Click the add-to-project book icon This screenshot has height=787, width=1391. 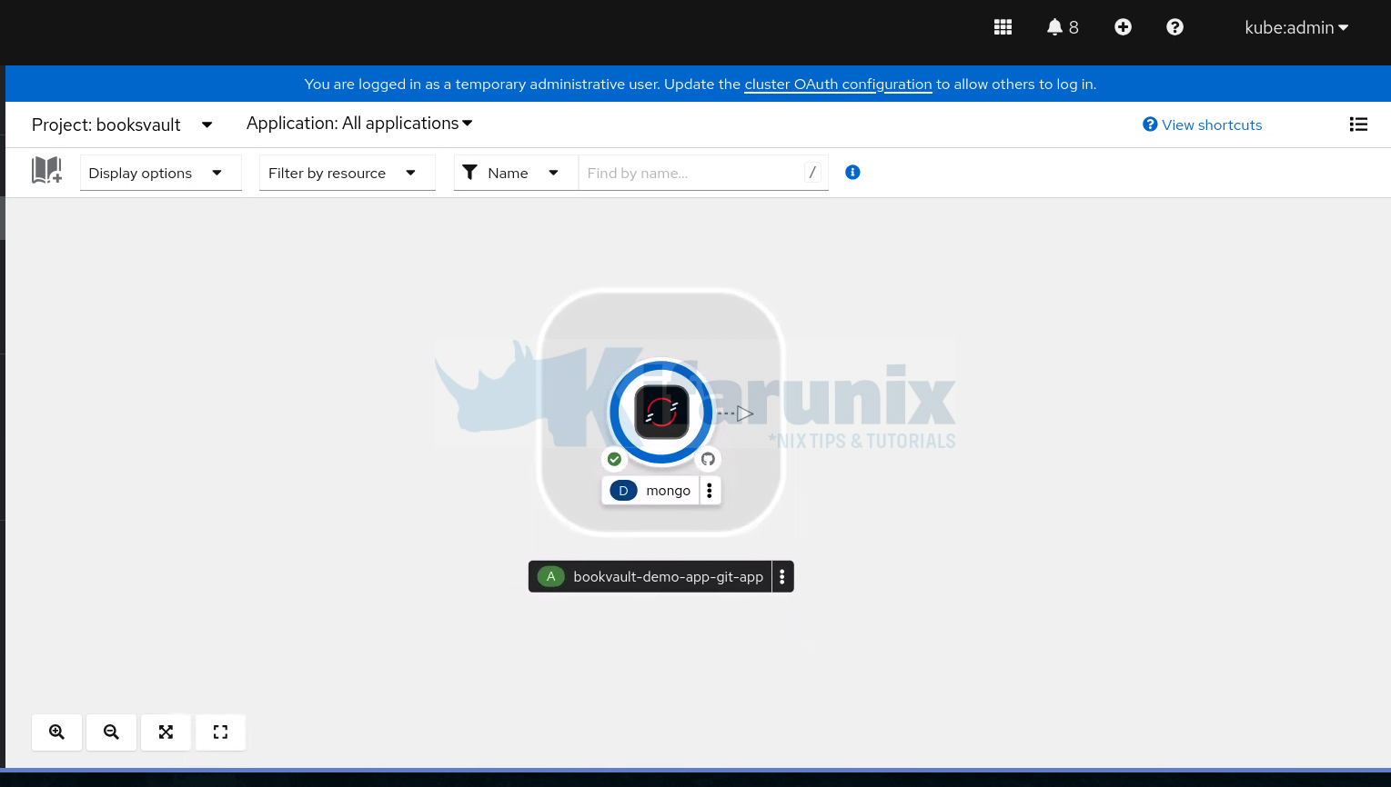[x=46, y=171]
